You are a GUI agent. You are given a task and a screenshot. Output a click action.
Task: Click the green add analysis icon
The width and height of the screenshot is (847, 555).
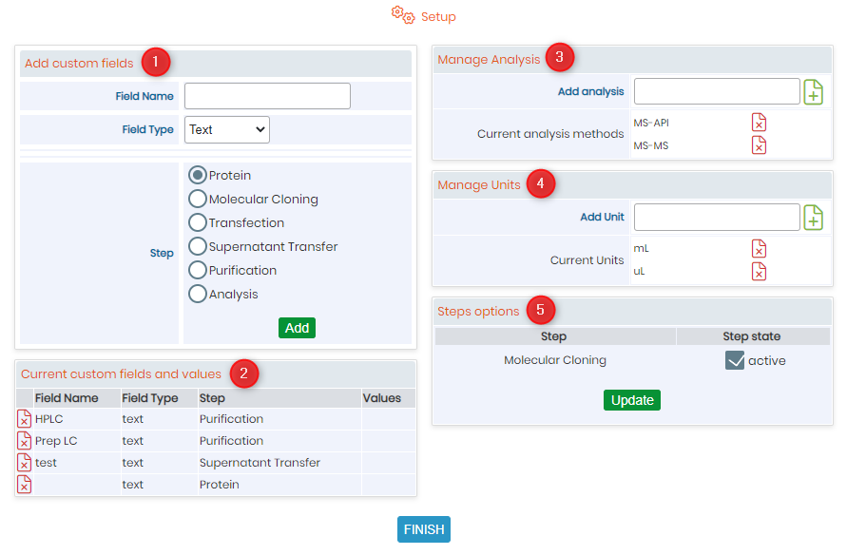(x=813, y=91)
